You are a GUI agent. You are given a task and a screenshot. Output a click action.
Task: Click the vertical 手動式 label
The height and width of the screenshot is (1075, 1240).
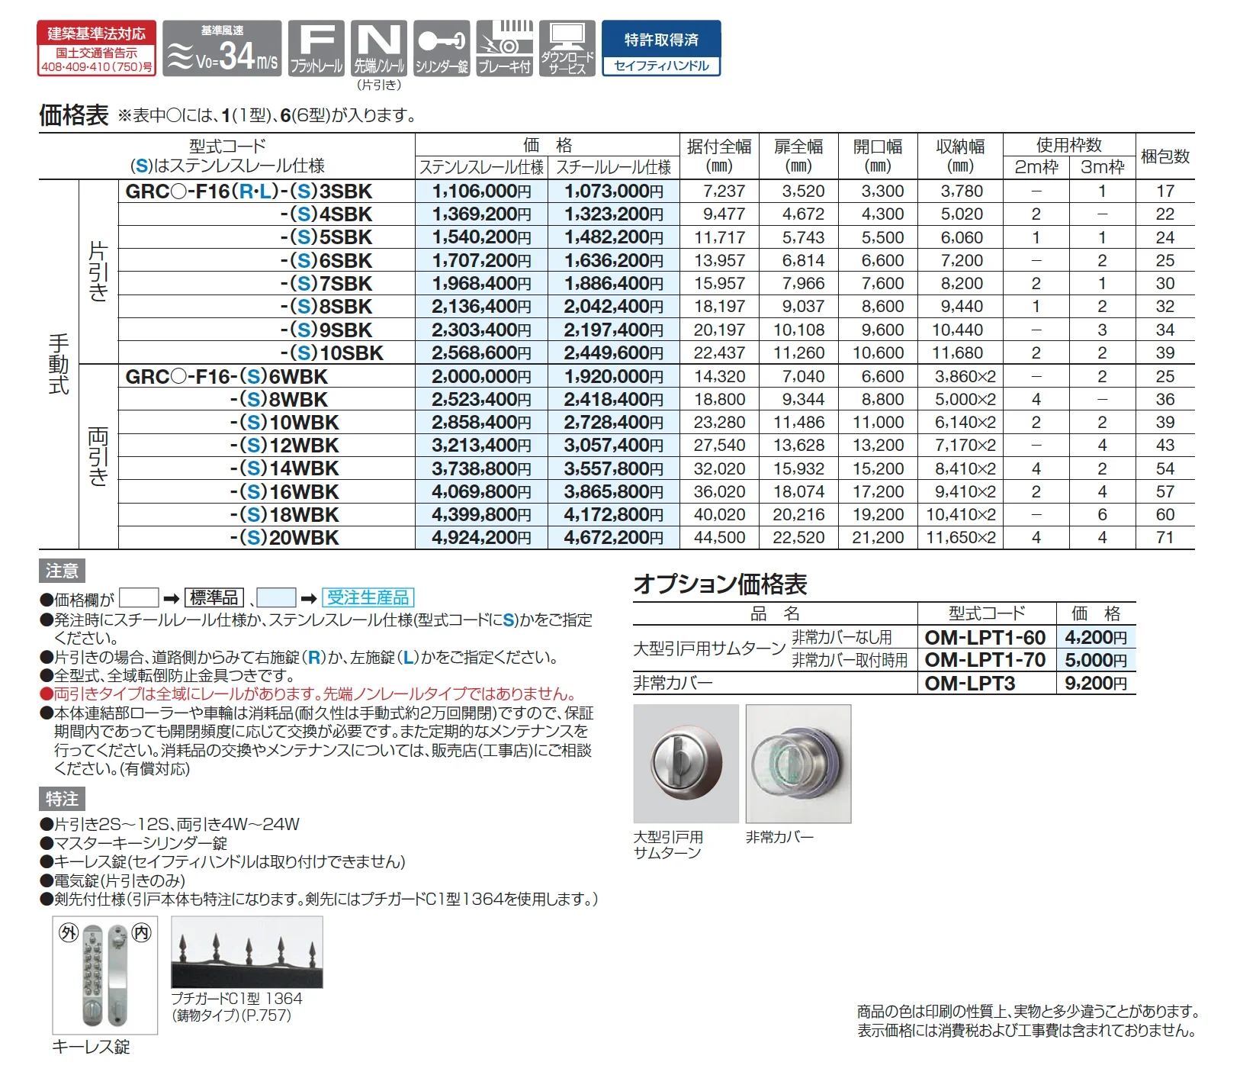point(59,365)
